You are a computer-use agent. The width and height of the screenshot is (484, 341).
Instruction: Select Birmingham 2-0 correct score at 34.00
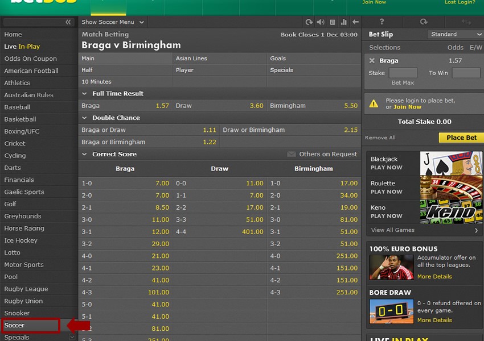click(x=314, y=196)
